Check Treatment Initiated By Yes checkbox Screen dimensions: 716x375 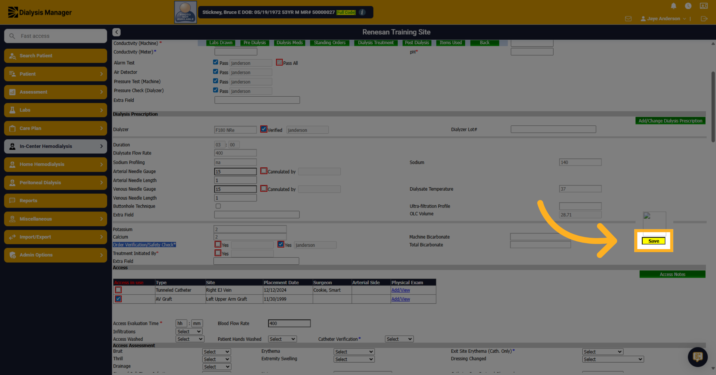218,253
